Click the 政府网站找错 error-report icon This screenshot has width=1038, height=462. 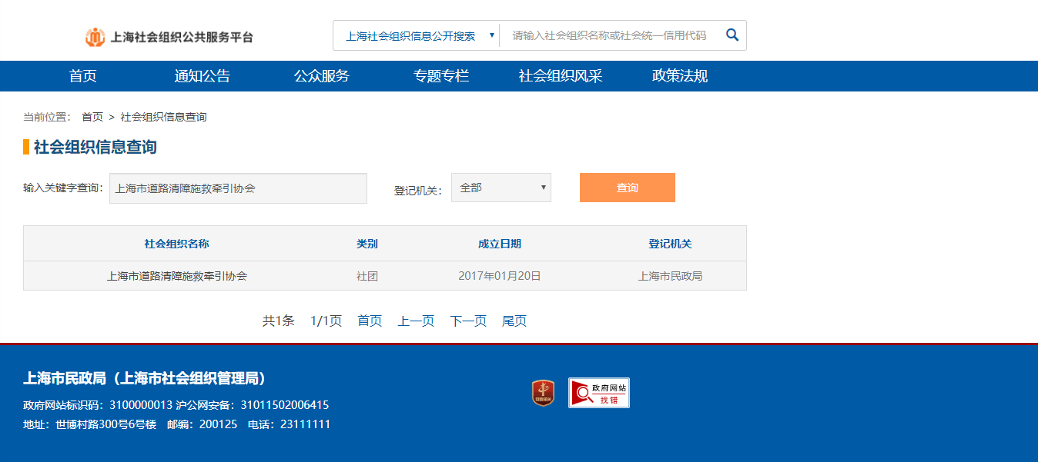tap(598, 393)
